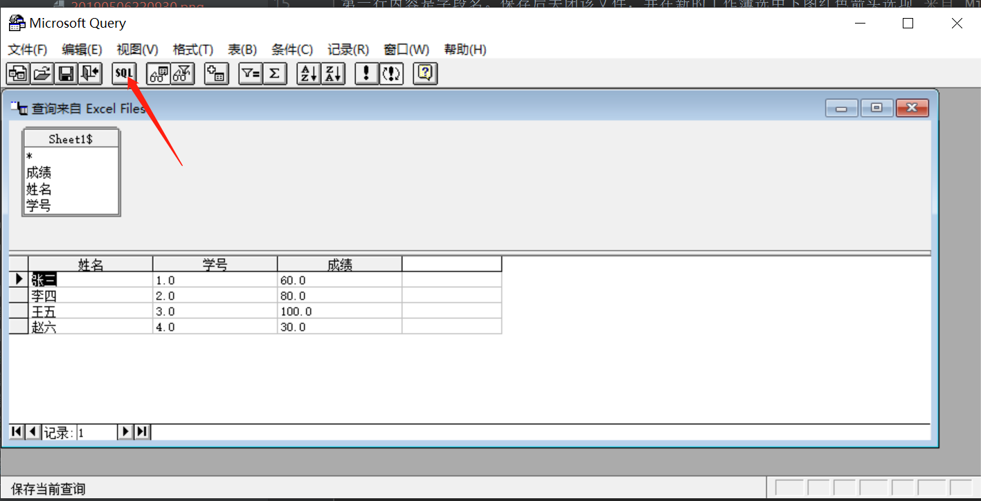This screenshot has height=501, width=981.
Task: Click the Cycle through totals sigma icon
Action: [274, 73]
